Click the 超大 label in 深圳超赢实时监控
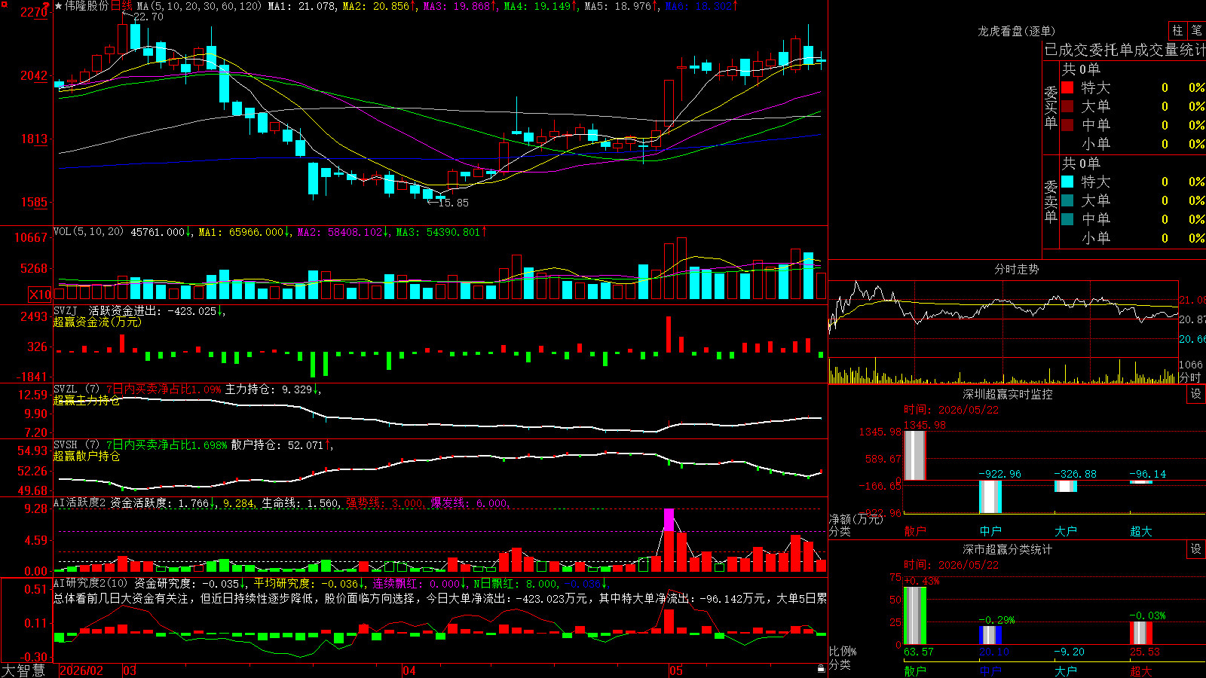1206x678 pixels. point(1140,531)
